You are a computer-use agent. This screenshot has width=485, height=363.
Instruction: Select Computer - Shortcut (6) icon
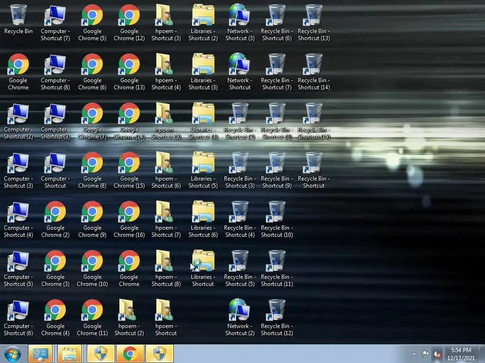[x=18, y=317]
